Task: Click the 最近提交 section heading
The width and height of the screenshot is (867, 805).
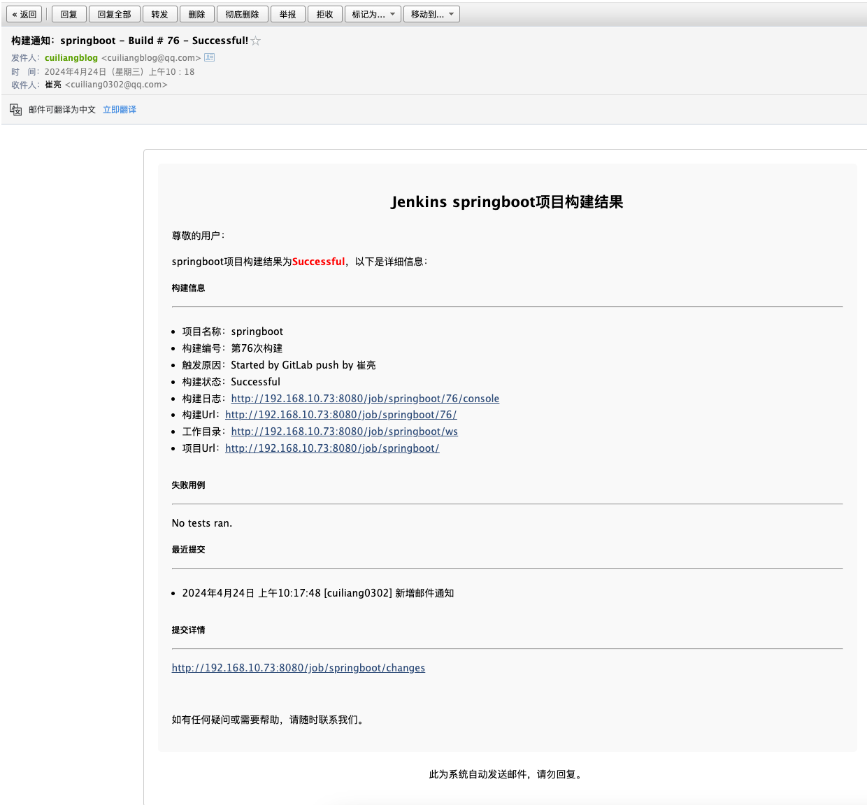Action: [x=189, y=550]
